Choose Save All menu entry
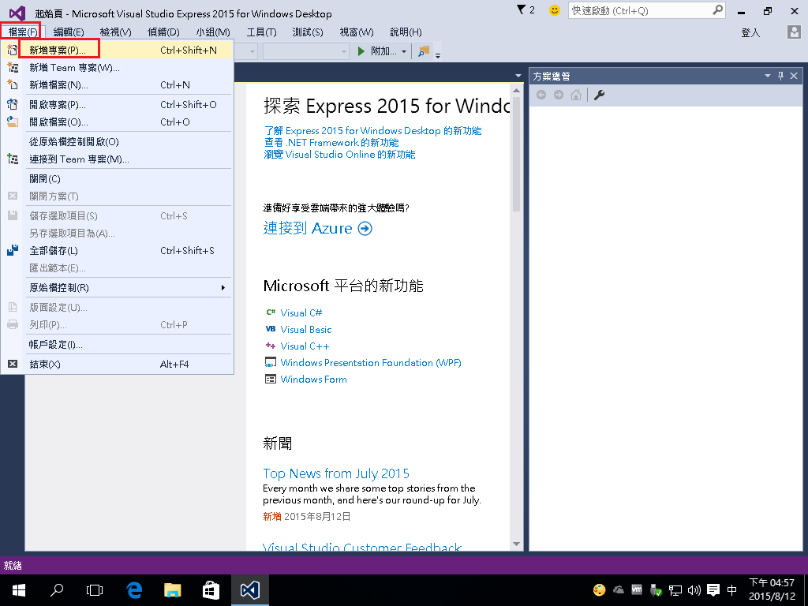The height and width of the screenshot is (606, 808). click(118, 250)
